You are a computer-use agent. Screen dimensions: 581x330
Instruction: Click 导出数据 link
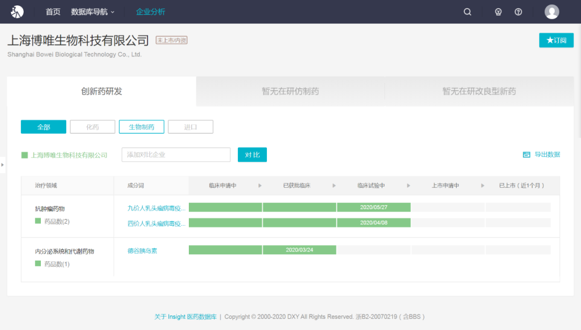click(547, 154)
